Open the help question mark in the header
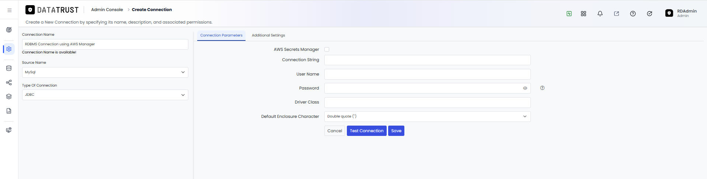 [633, 14]
